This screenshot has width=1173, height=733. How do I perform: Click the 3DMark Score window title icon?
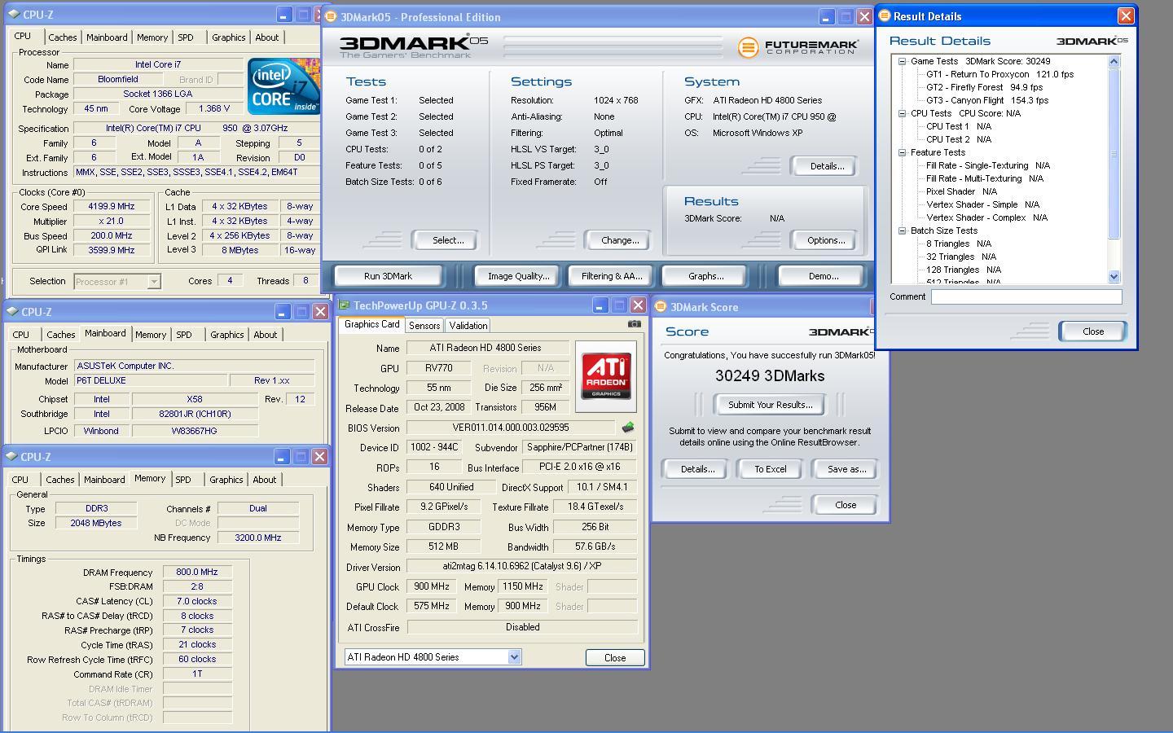(661, 307)
